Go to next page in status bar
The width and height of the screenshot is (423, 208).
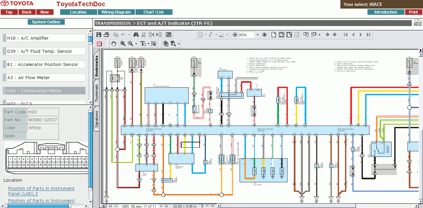(x=162, y=206)
